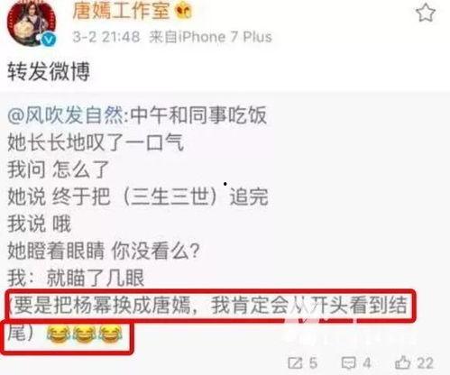Click the 来自iPhone 7 Plus source label
450x375 pixels.
211,37
